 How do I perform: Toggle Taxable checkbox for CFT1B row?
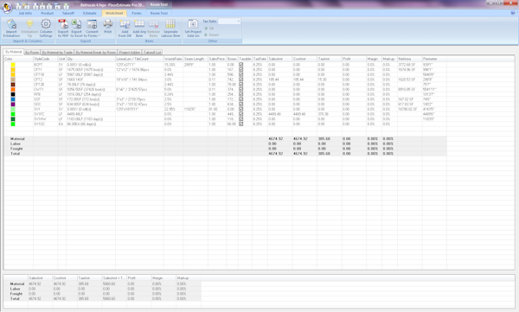241,74
